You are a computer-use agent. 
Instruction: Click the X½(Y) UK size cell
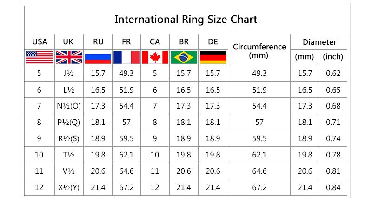(x=68, y=187)
